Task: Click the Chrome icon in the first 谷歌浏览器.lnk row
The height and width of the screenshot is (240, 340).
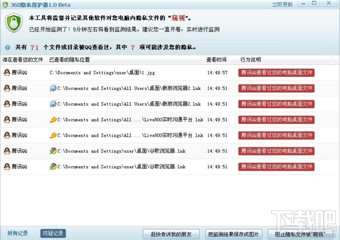Action: tap(53, 151)
